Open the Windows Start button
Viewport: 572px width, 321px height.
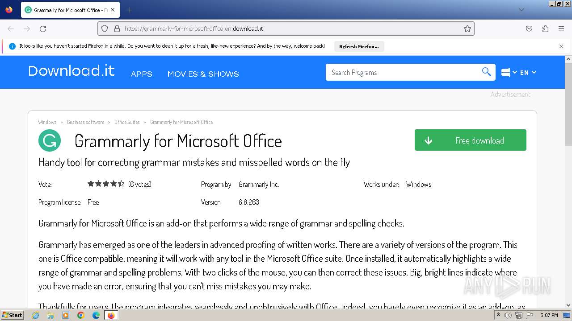click(13, 315)
